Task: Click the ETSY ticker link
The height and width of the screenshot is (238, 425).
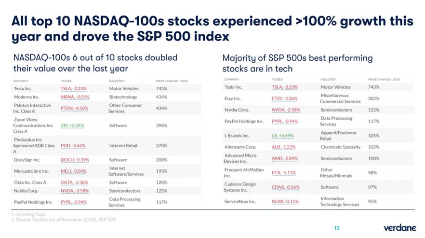Action: click(285, 98)
